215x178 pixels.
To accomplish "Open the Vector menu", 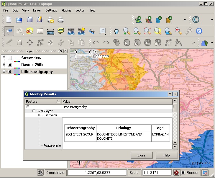I will click(80, 10).
